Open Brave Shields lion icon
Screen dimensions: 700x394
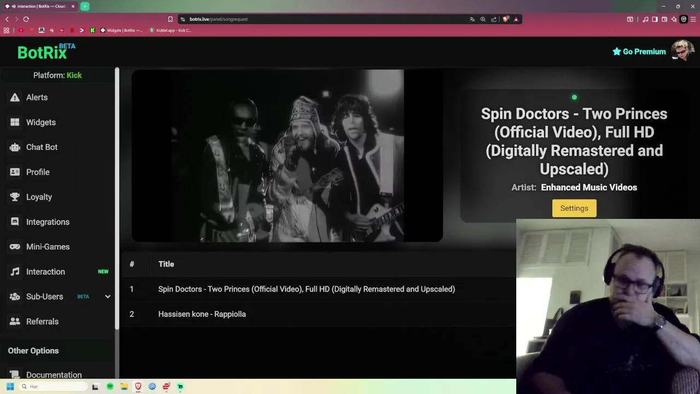[x=506, y=19]
